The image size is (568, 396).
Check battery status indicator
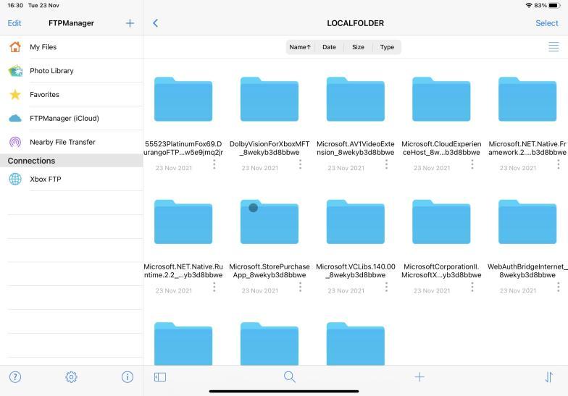[554, 6]
